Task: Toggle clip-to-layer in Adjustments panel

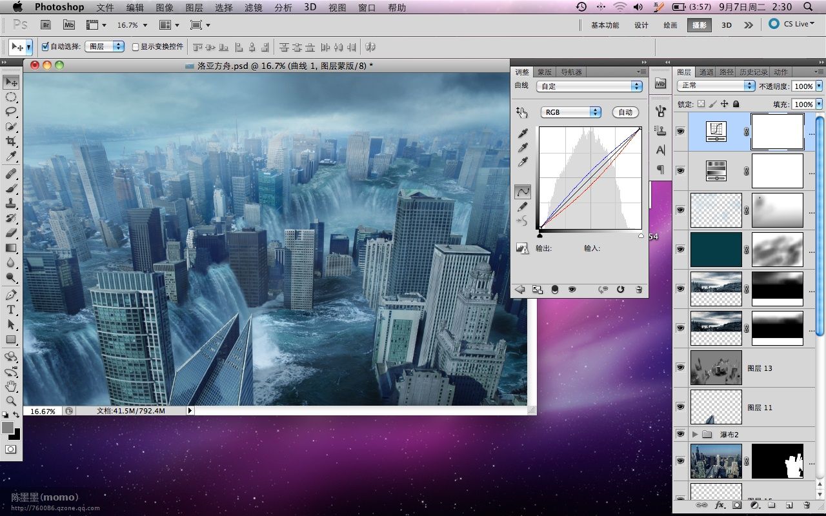Action: 554,290
